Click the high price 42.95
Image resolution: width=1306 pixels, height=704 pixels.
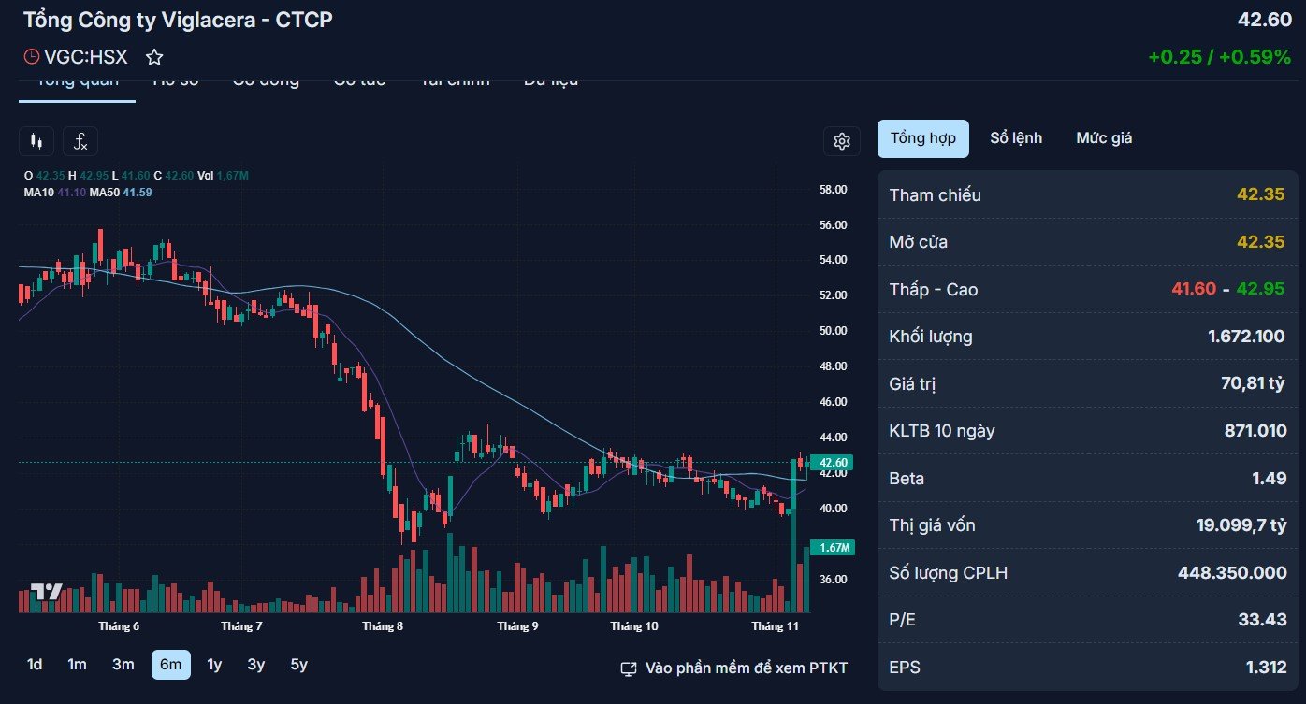1260,290
